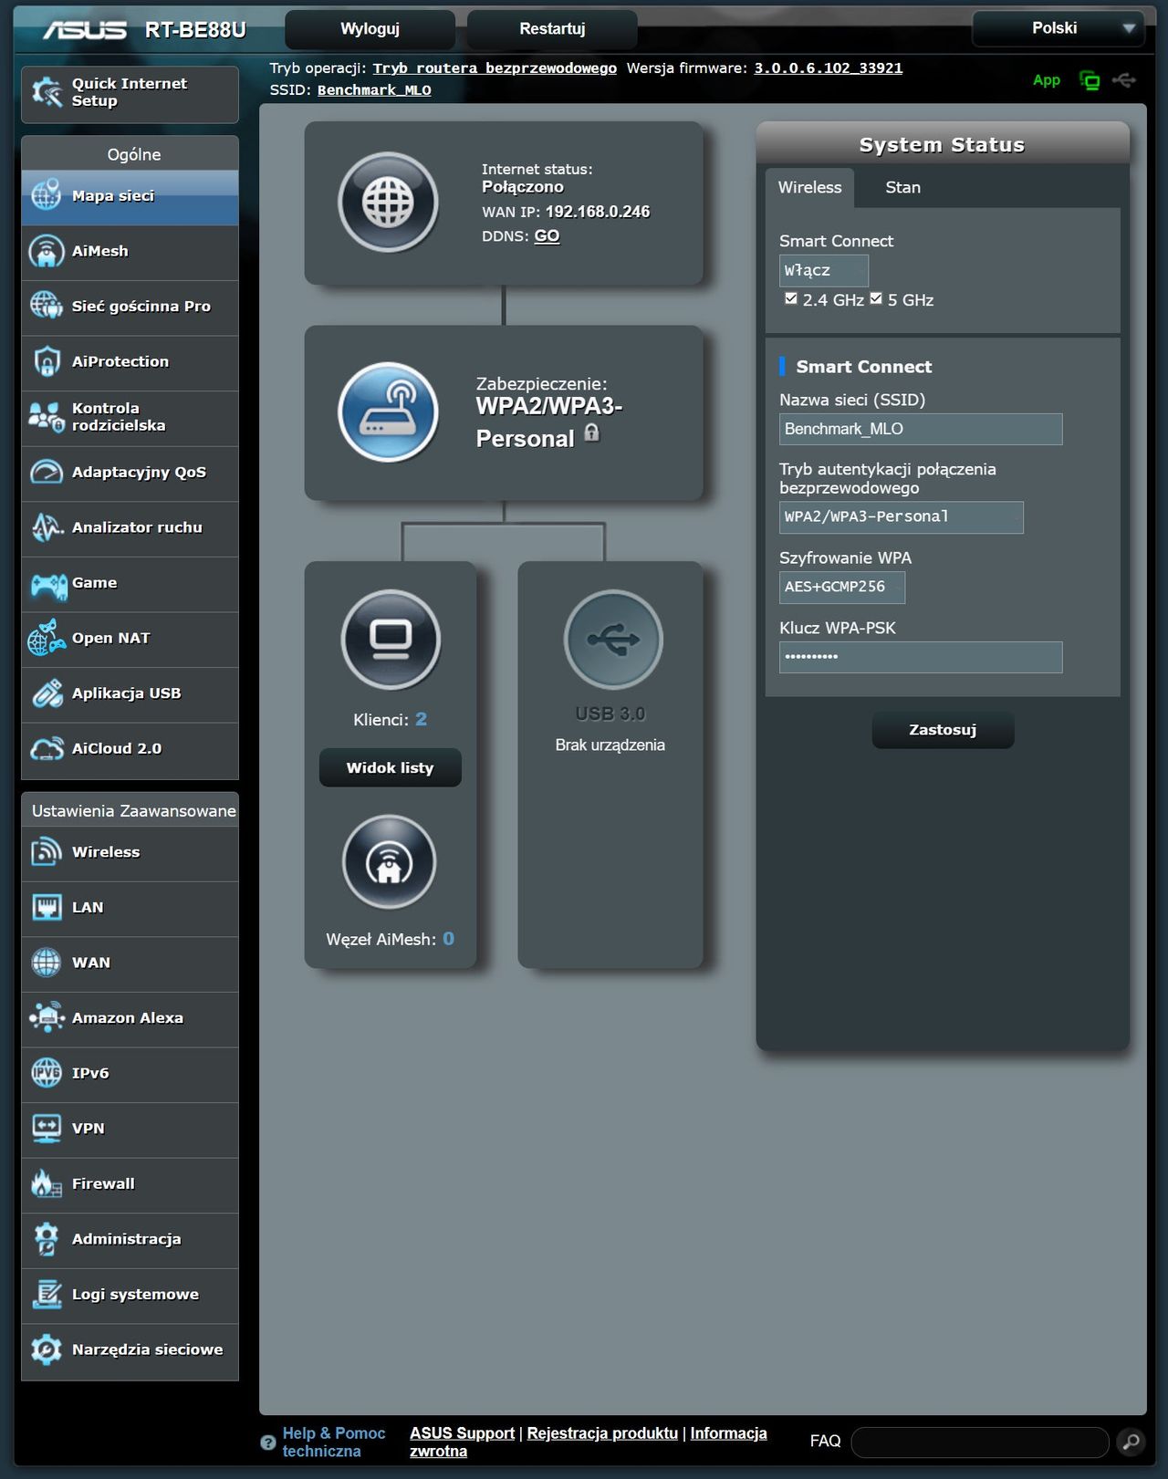Open the Rejestracja produktu link

[602, 1433]
